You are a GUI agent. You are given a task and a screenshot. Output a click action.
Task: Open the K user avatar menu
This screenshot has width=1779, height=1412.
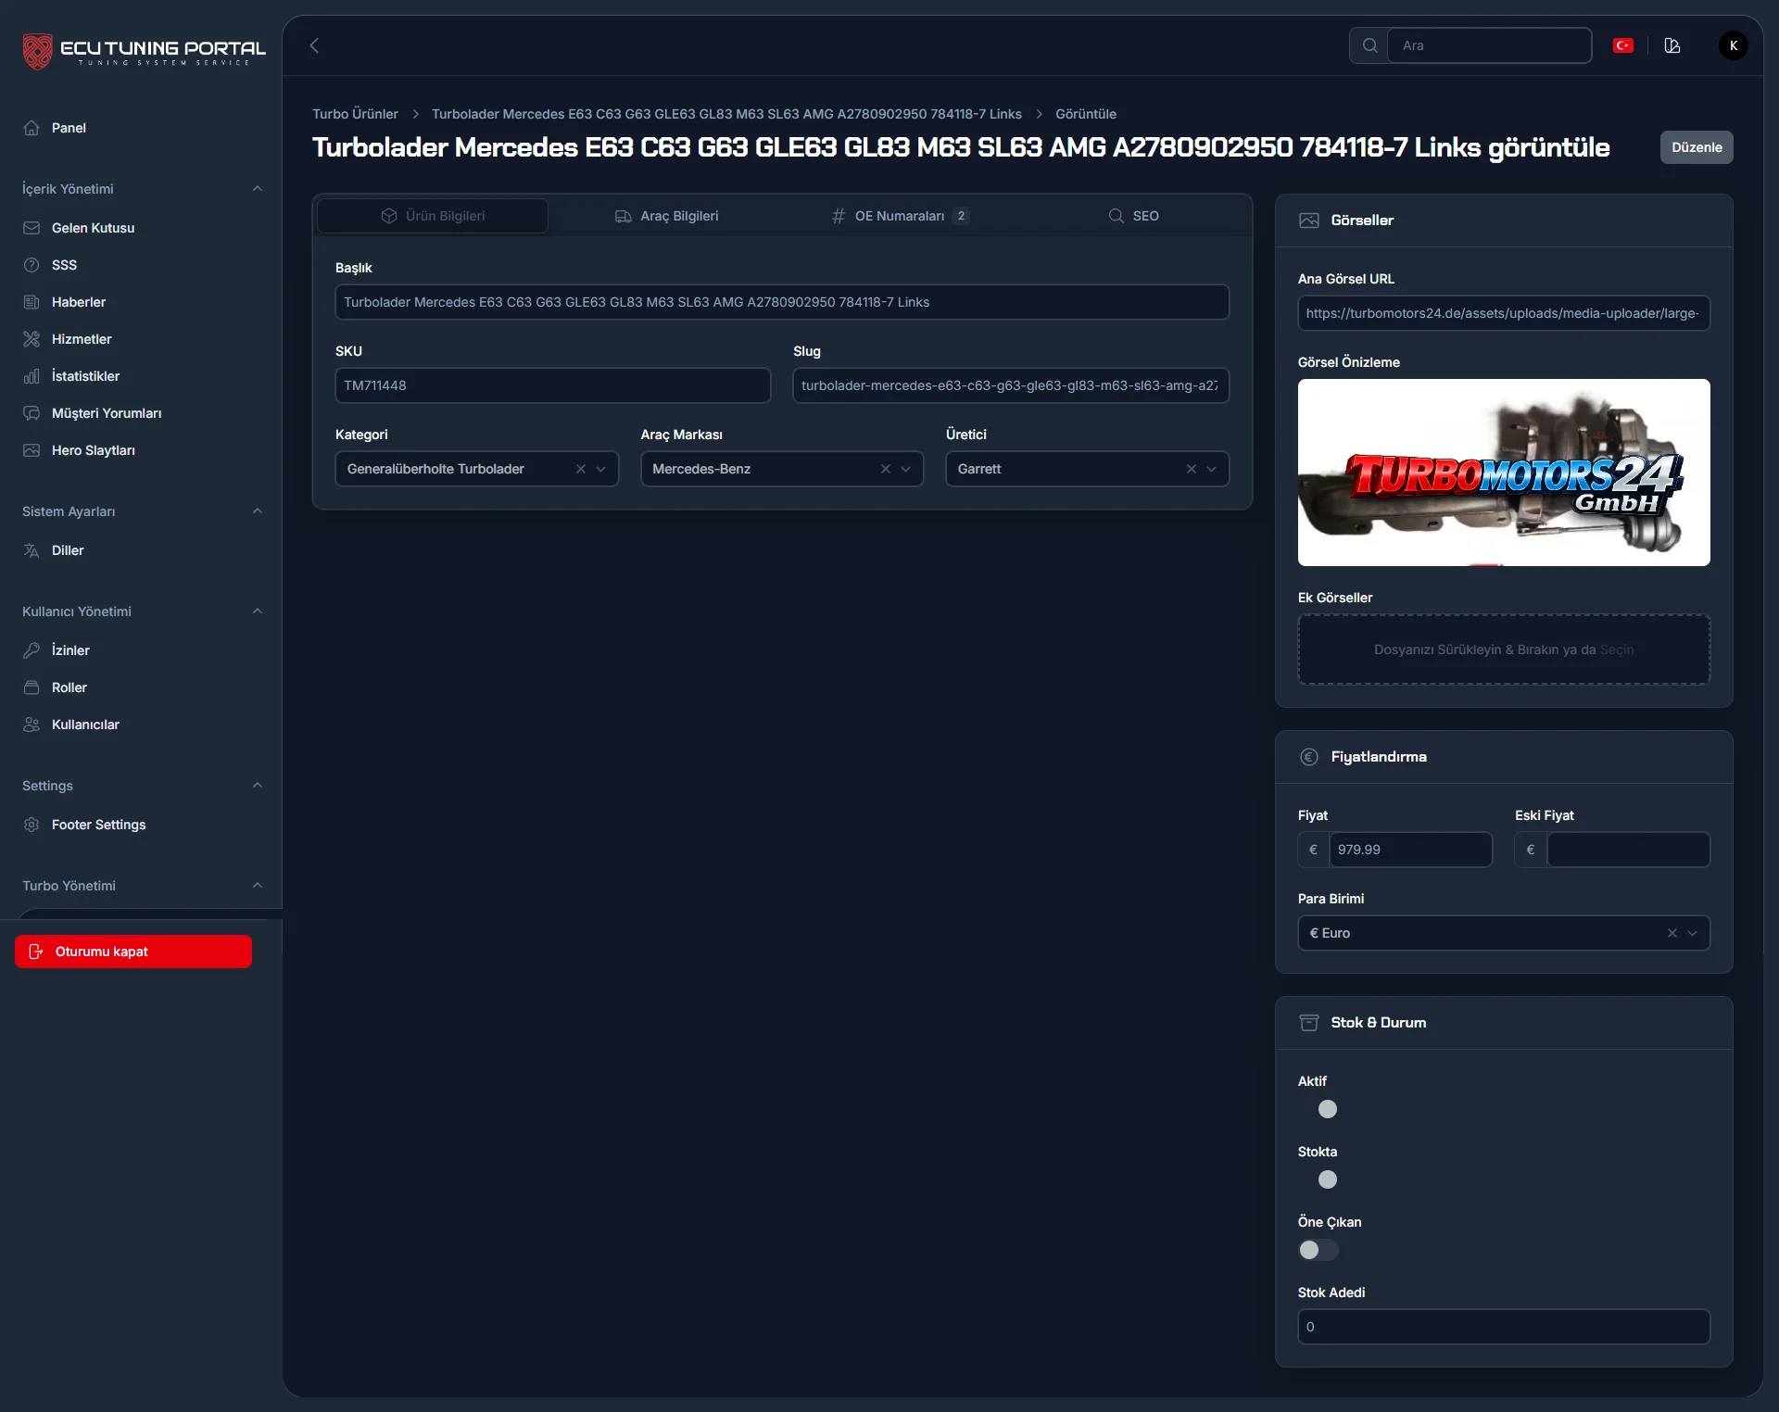tap(1733, 45)
